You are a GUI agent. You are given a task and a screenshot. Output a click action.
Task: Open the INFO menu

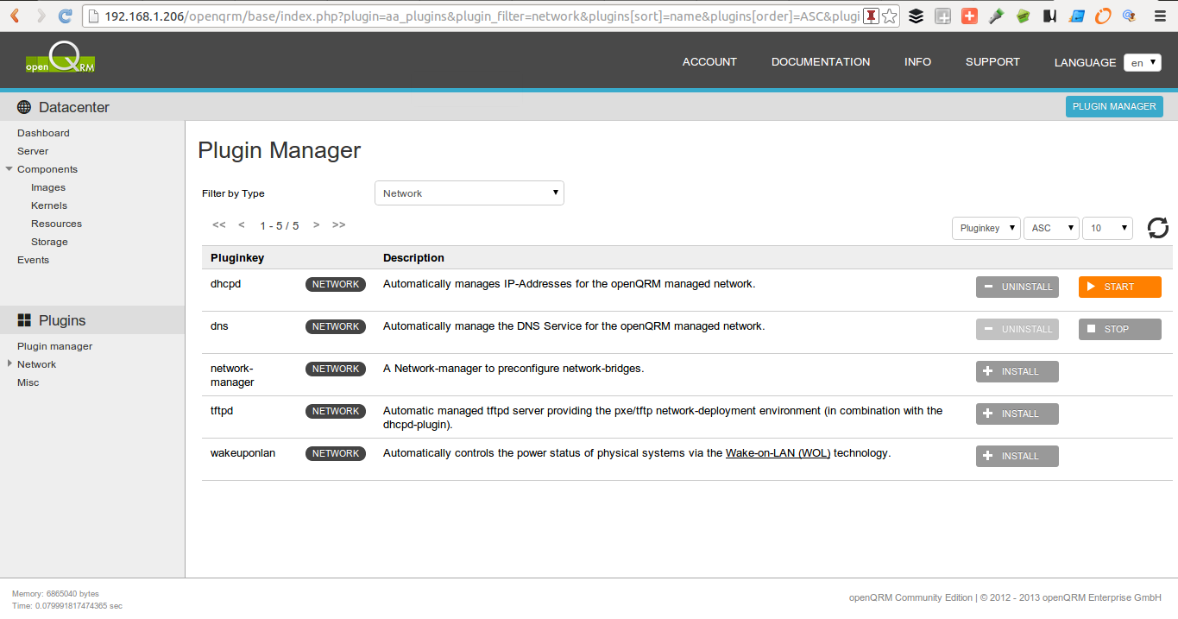coord(917,62)
